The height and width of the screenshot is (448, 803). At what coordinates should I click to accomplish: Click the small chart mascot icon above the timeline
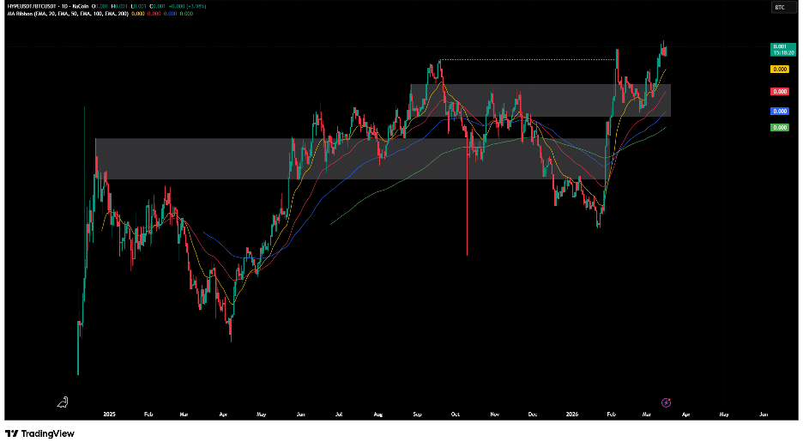pyautogui.click(x=63, y=402)
